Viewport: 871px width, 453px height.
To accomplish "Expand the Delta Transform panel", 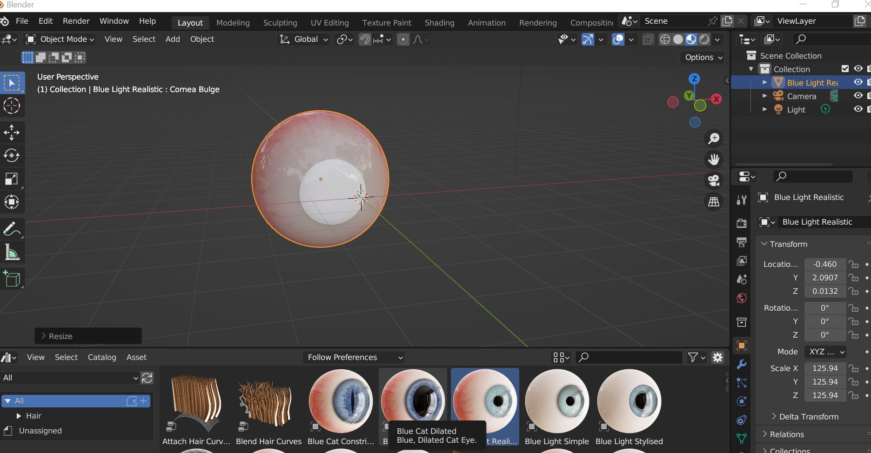I will (x=808, y=417).
